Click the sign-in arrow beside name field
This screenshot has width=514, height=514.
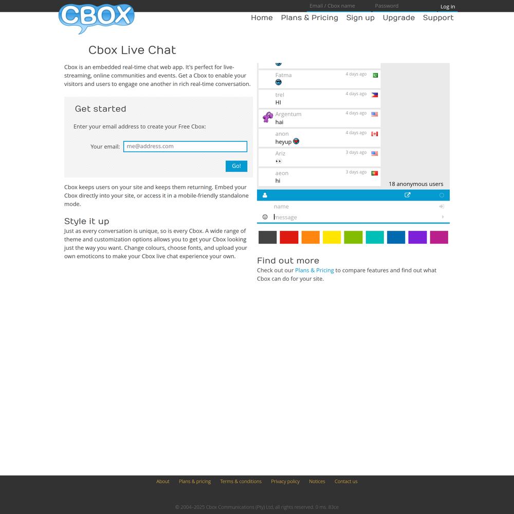pyautogui.click(x=442, y=207)
